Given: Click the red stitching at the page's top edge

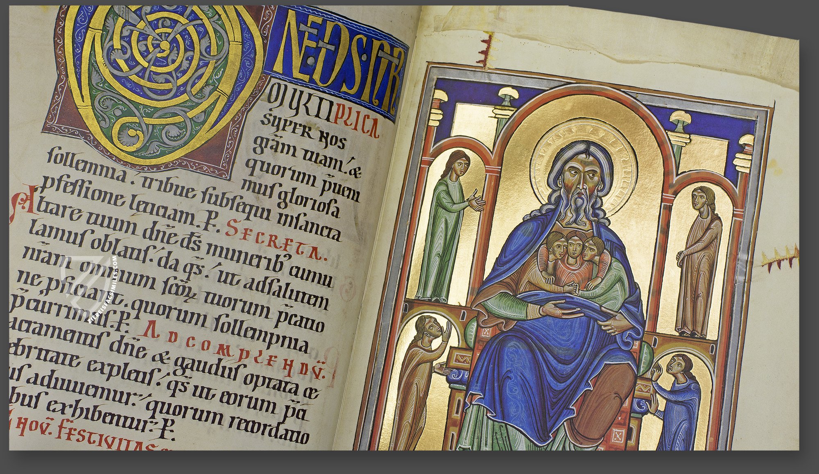Looking at the screenshot, I should pos(485,51).
